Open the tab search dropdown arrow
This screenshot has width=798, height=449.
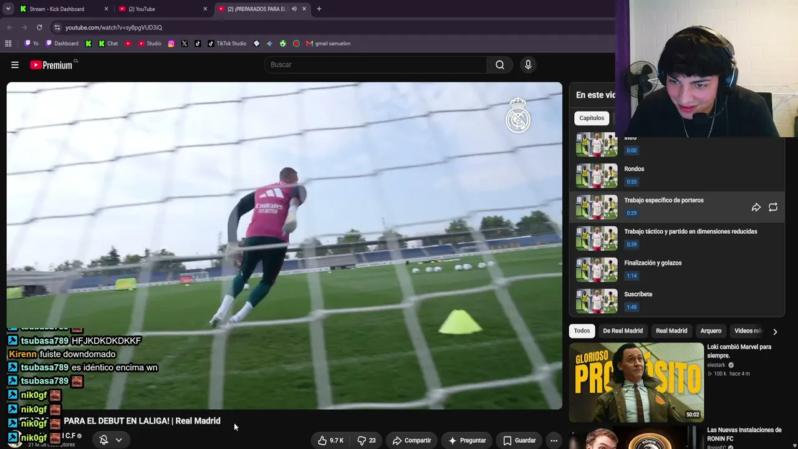click(x=8, y=9)
